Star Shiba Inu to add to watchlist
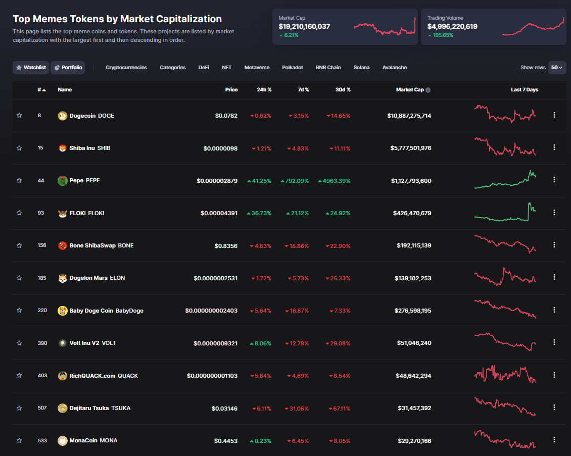Image resolution: width=571 pixels, height=456 pixels. [x=19, y=148]
